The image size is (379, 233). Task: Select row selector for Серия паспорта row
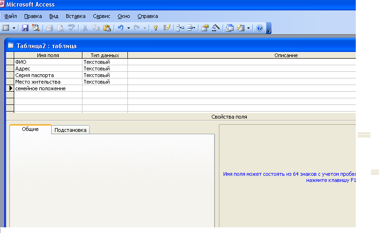click(x=10, y=75)
